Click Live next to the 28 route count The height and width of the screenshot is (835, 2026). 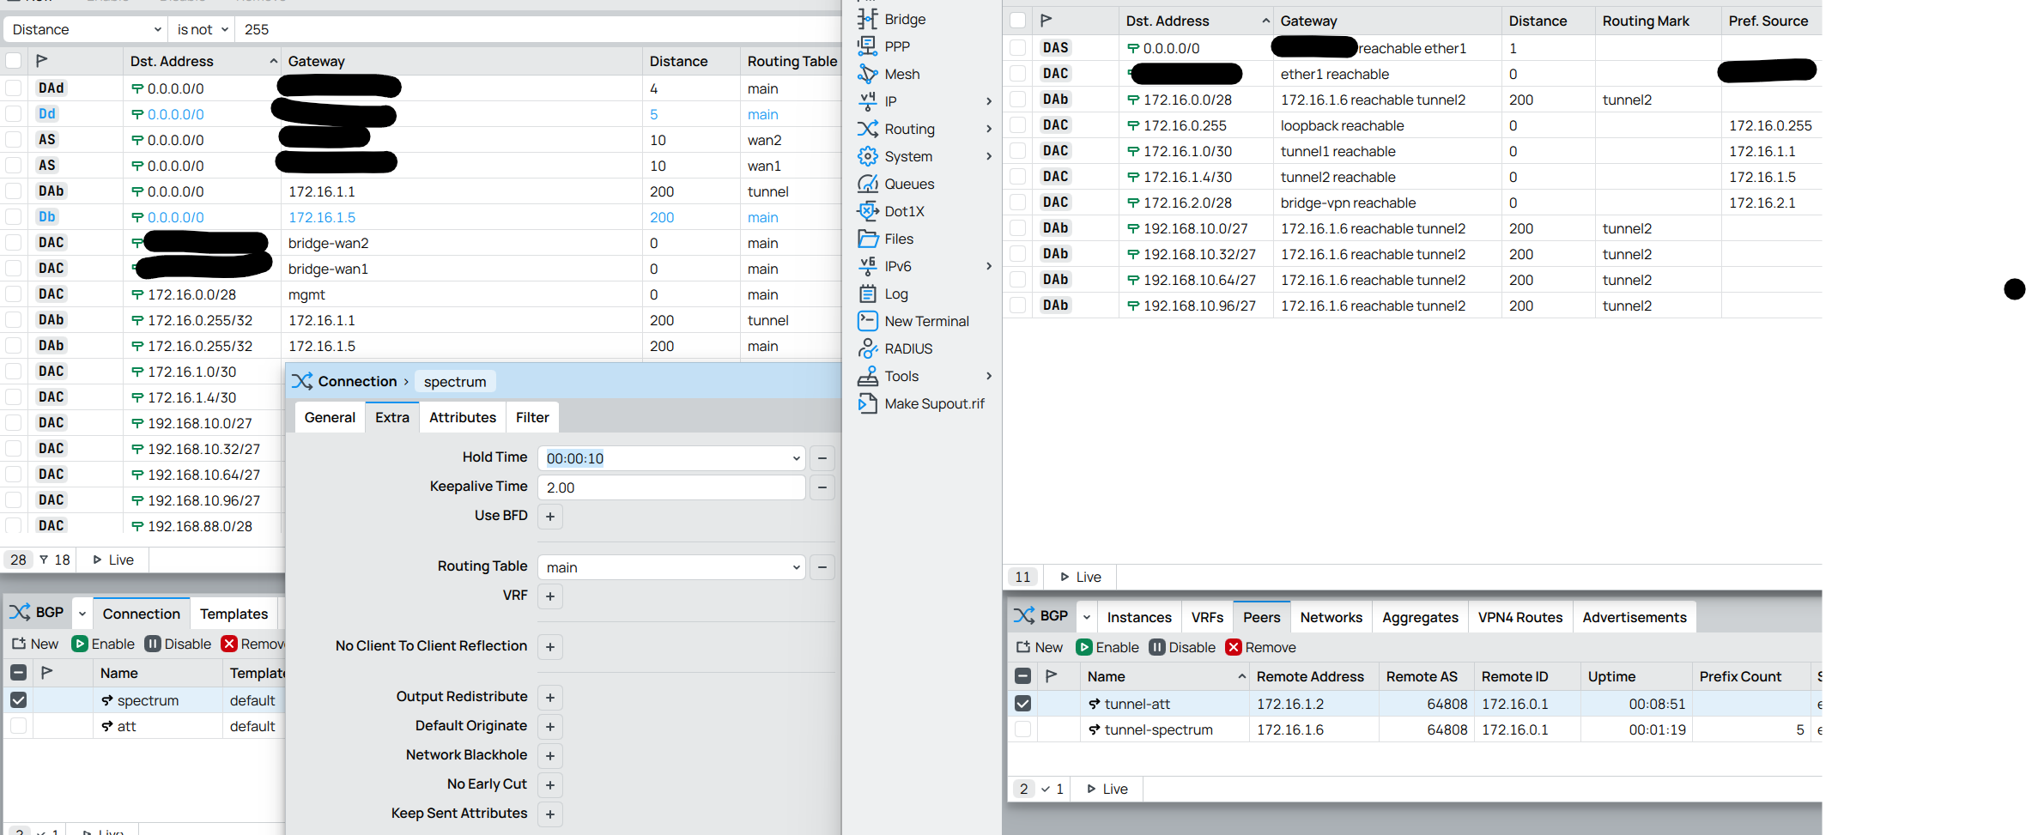[x=113, y=560]
